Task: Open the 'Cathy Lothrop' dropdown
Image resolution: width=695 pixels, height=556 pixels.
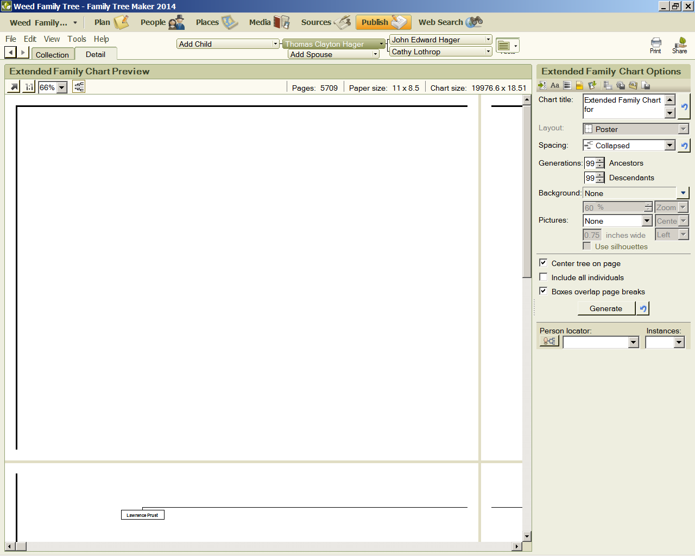Action: click(488, 52)
